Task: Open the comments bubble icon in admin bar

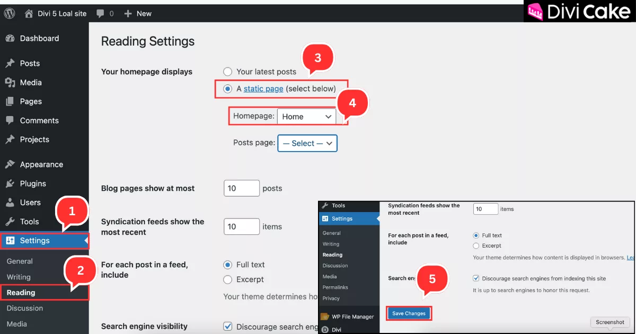Action: click(x=100, y=13)
